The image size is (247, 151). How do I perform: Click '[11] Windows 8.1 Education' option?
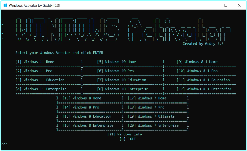pos(203,80)
